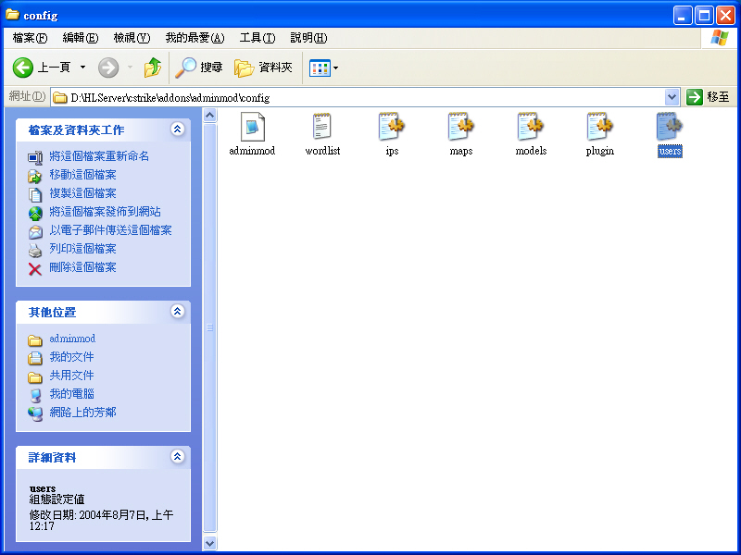Open the adminmod file icon

(x=252, y=127)
